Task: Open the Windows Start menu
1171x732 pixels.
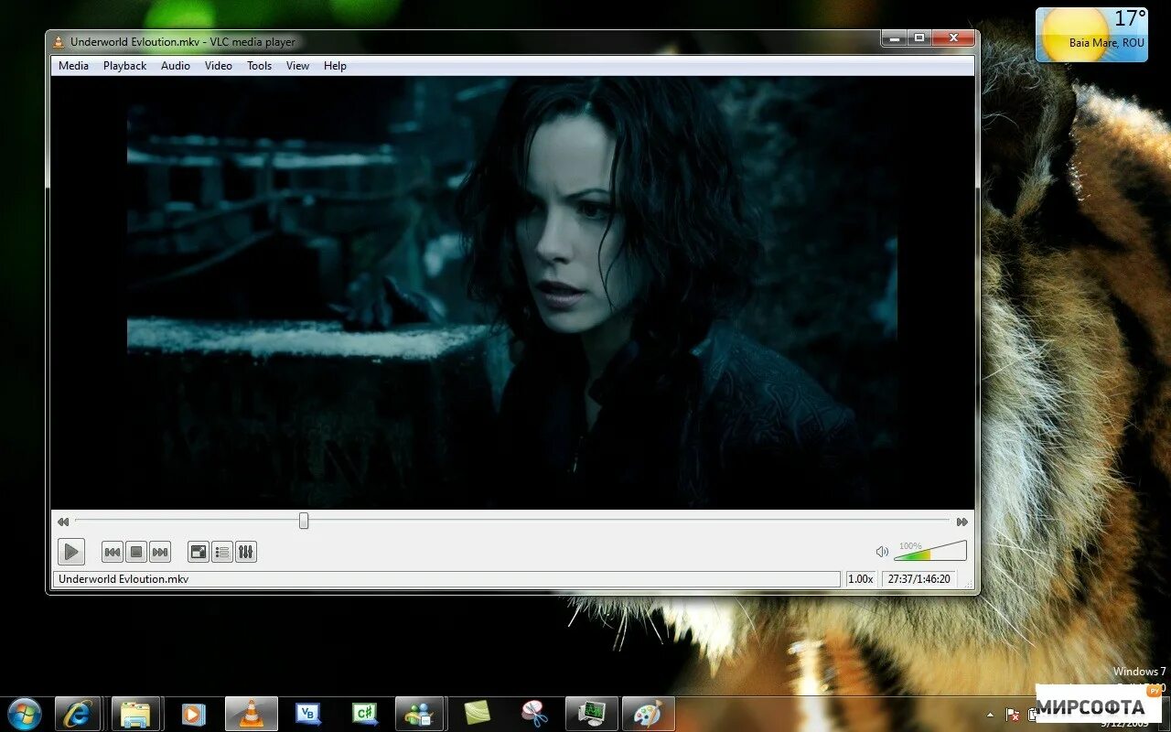Action: [x=24, y=713]
